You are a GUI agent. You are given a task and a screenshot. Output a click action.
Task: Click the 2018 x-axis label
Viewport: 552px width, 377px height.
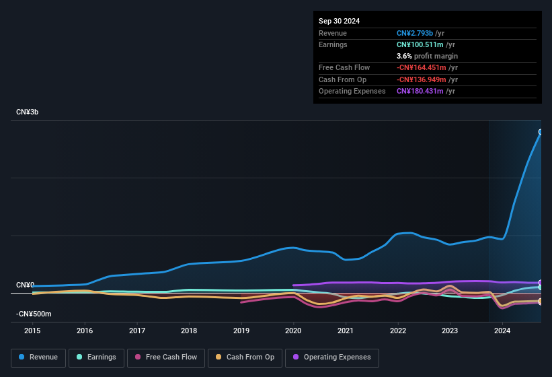click(x=189, y=331)
